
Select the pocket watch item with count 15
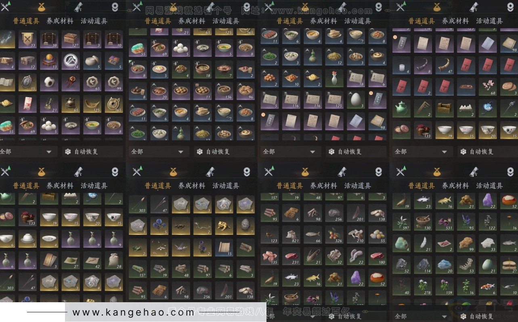(28, 82)
